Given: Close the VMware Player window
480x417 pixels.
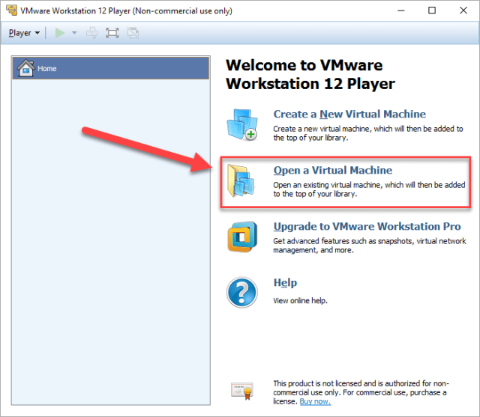Looking at the screenshot, I should pos(463,10).
